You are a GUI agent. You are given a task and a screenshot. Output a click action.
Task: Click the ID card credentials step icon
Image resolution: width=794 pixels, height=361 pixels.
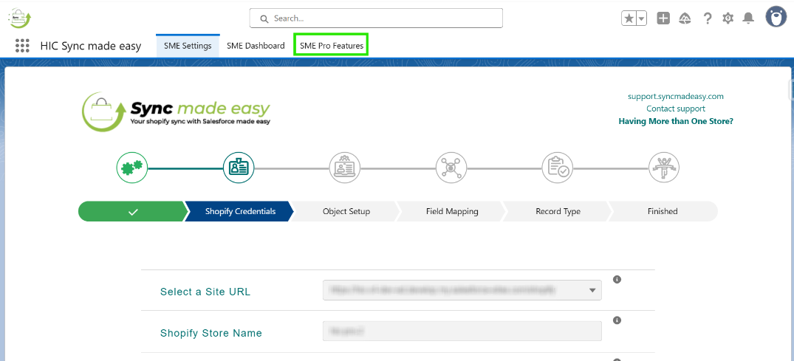239,167
